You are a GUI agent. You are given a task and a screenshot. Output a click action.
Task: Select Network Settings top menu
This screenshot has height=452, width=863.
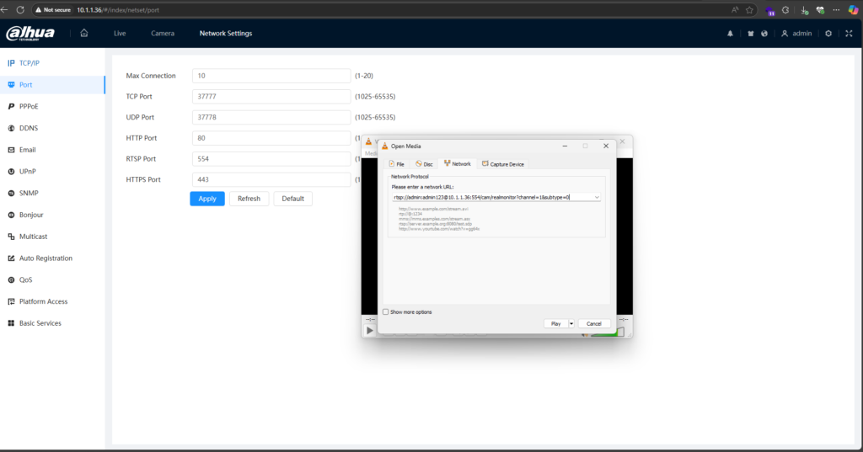coord(226,34)
